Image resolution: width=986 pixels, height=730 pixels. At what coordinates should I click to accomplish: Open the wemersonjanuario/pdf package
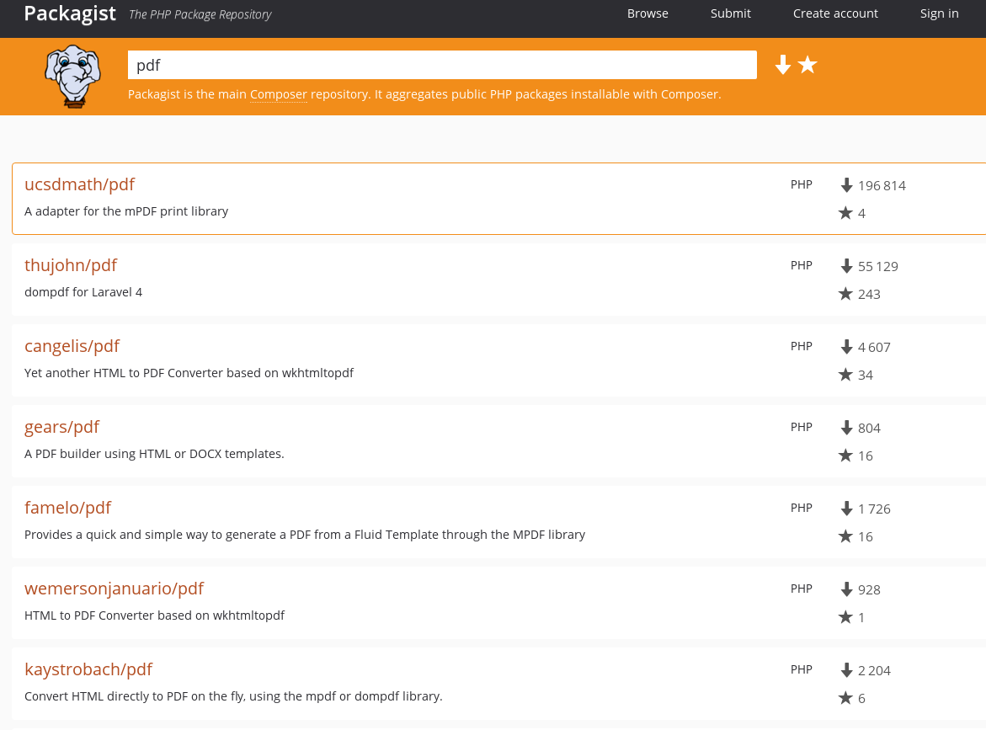point(114,589)
